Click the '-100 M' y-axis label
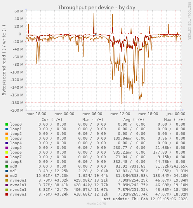193x208 pixels. (x=17, y=72)
